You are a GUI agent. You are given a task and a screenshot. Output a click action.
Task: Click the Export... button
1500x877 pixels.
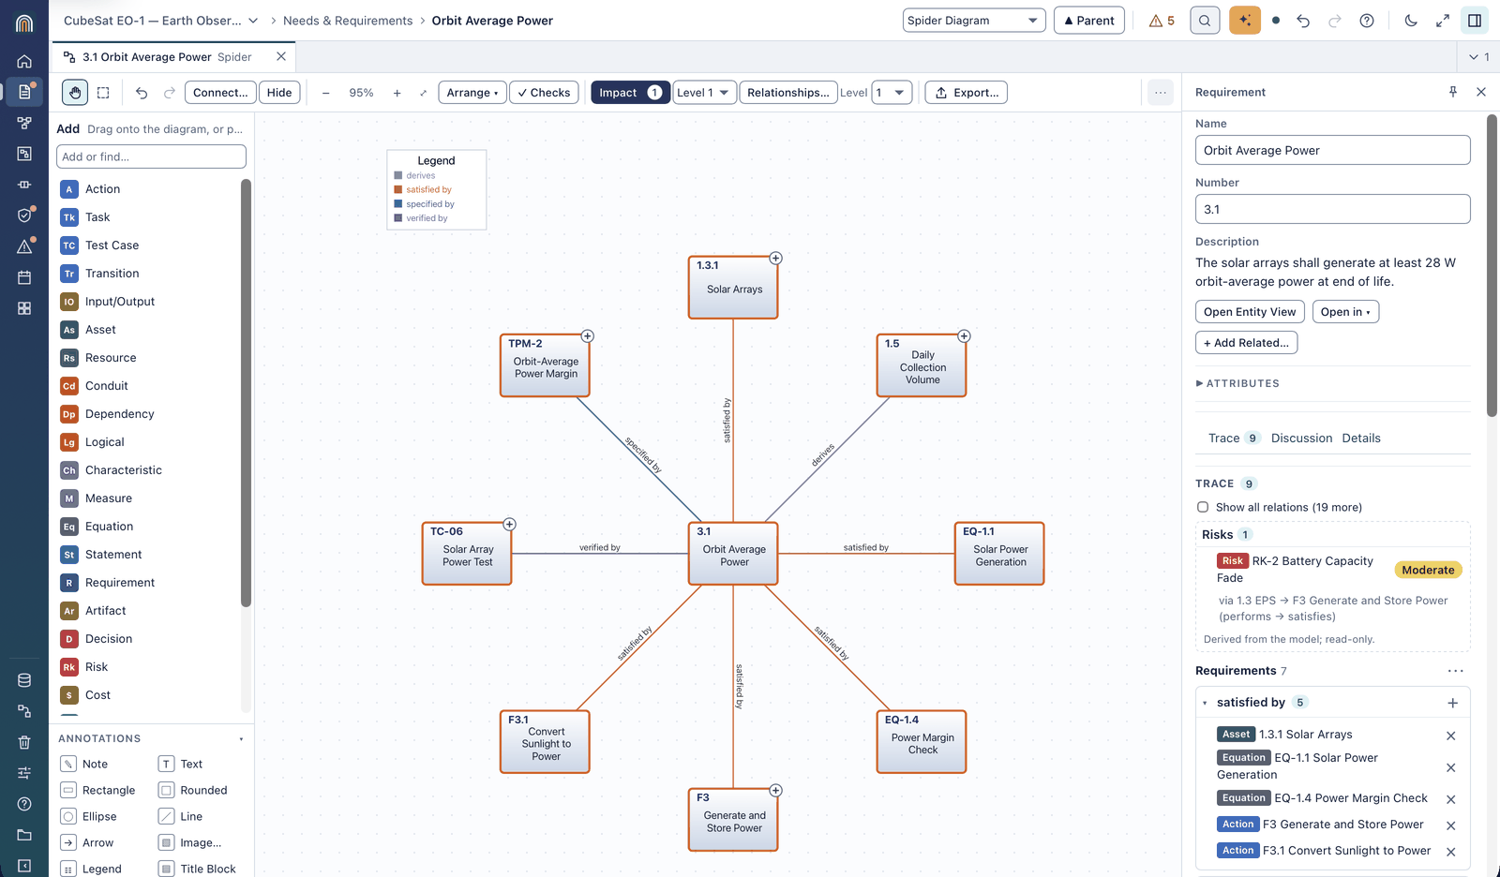pyautogui.click(x=967, y=93)
